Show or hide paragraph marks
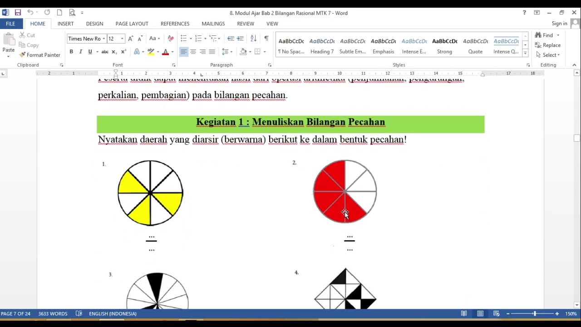The height and width of the screenshot is (327, 581). (x=266, y=39)
